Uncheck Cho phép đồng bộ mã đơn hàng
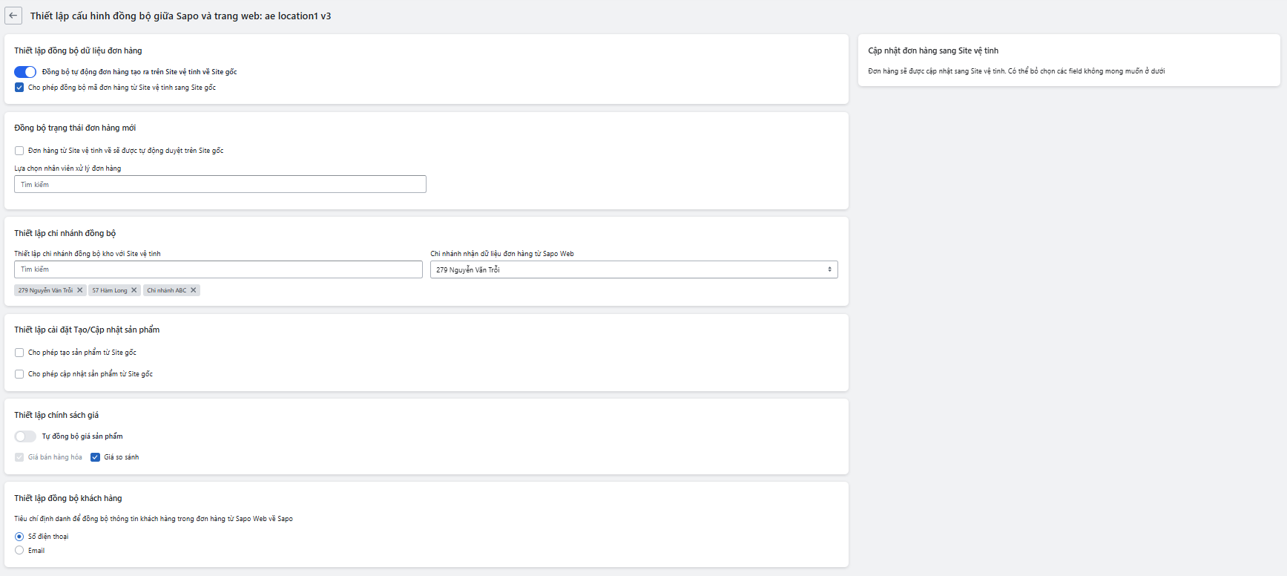The image size is (1287, 576). (19, 88)
